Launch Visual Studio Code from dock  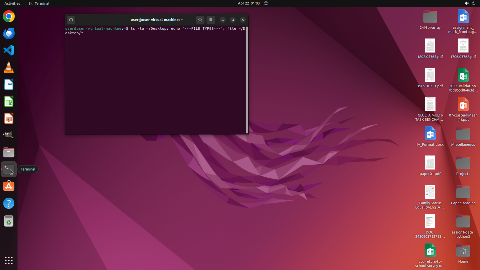[9, 50]
